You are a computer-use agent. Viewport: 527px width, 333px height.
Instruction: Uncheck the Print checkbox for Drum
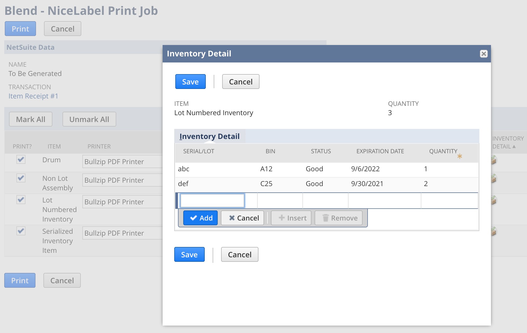pyautogui.click(x=21, y=160)
